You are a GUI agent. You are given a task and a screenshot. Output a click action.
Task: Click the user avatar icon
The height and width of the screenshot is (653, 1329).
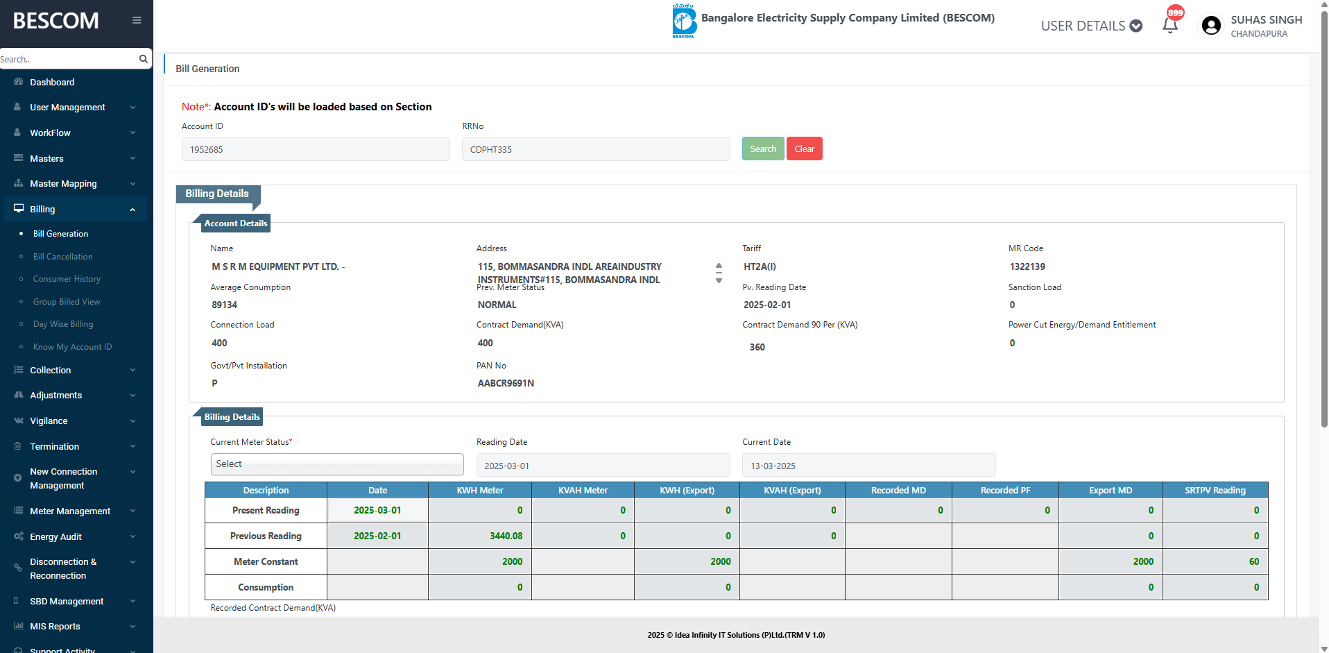coord(1211,26)
